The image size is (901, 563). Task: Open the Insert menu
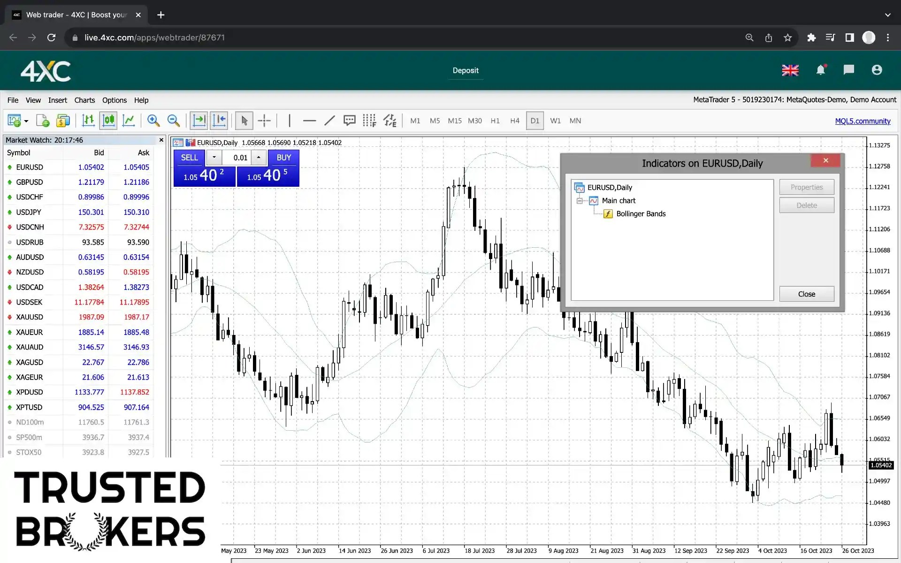click(57, 100)
